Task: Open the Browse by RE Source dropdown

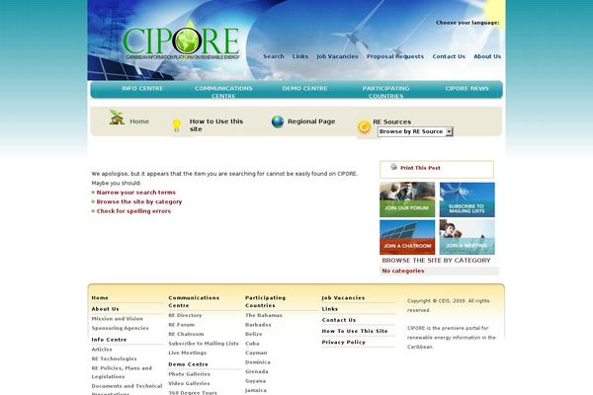Action: pos(415,131)
